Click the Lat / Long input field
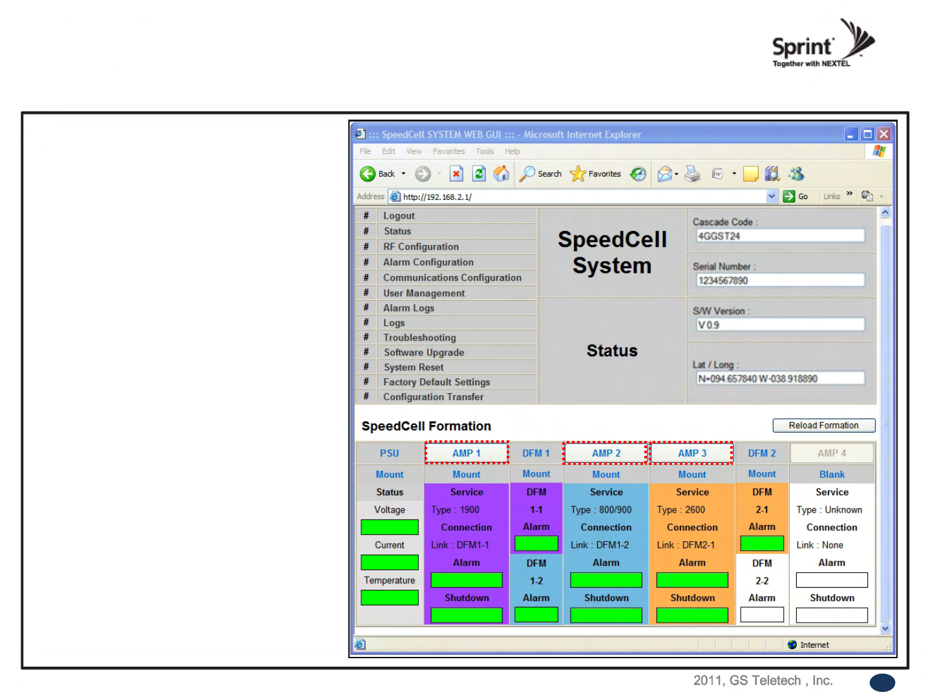928x697 pixels. coord(780,378)
